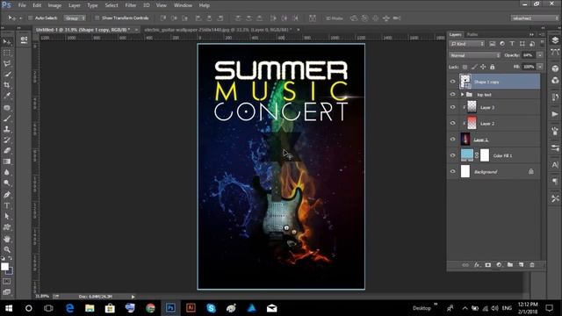562x316 pixels.
Task: Select the Layer 2 row by its name
Action: coord(487,124)
